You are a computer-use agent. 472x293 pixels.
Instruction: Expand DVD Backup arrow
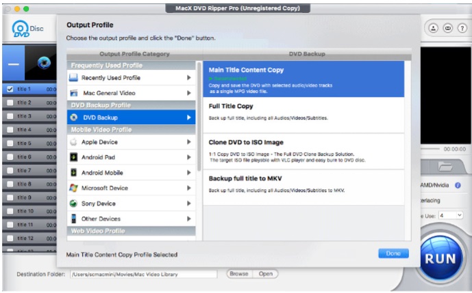(x=189, y=117)
